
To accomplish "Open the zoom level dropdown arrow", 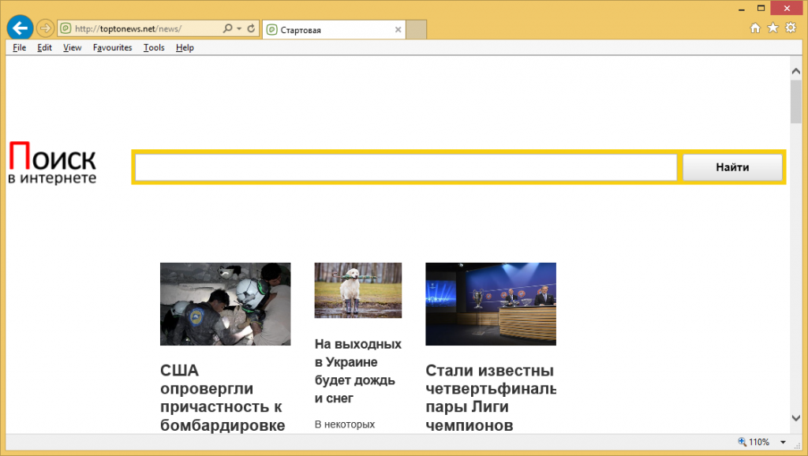I will 783,442.
